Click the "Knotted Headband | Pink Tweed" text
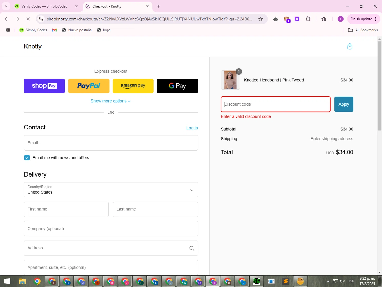The image size is (382, 287). [x=274, y=80]
